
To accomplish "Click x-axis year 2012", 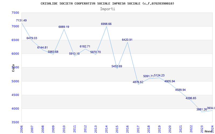I will tap(85, 129).
